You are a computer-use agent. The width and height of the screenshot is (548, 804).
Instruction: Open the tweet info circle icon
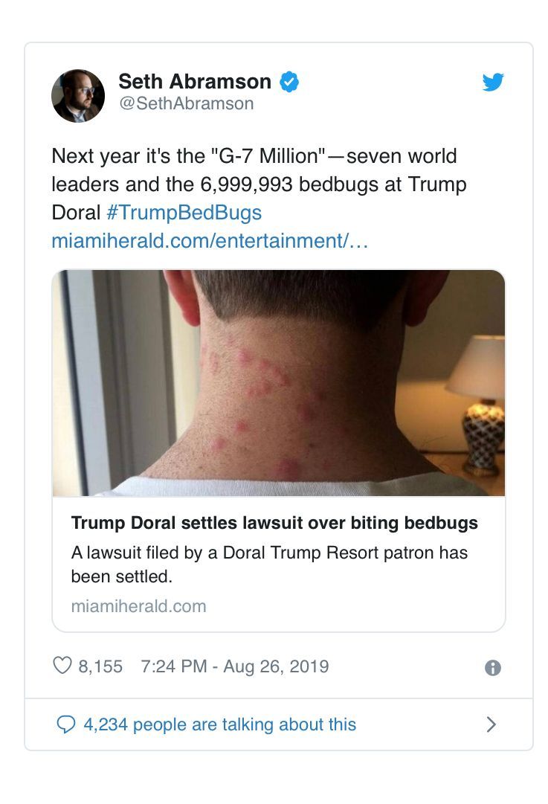(x=493, y=668)
